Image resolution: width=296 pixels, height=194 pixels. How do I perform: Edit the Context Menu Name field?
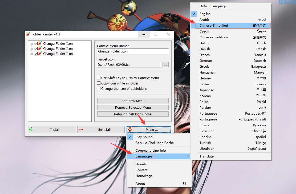click(x=133, y=51)
